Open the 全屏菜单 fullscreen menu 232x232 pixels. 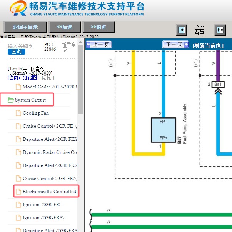click(199, 30)
